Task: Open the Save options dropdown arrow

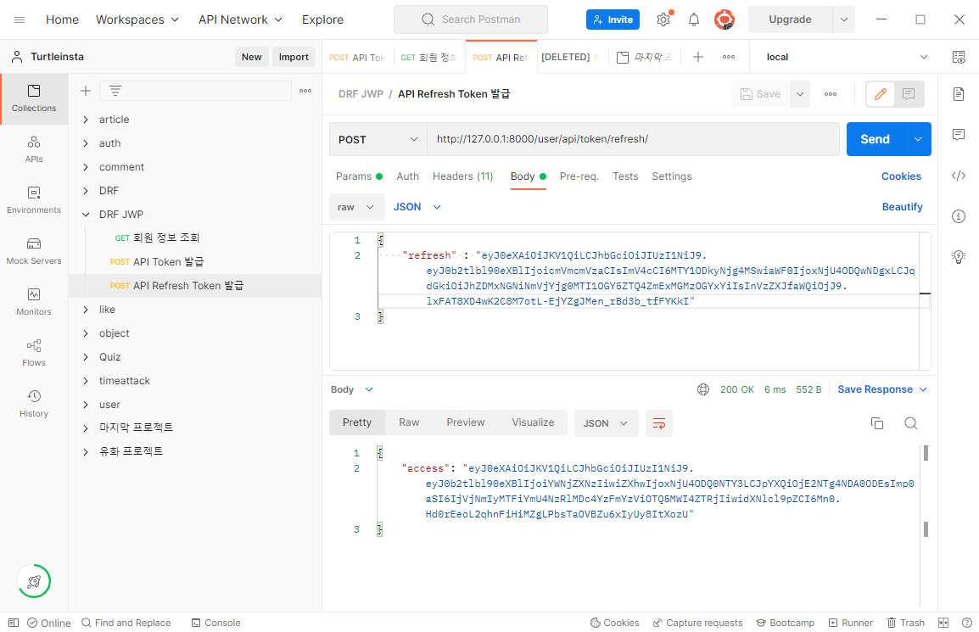Action: 800,94
